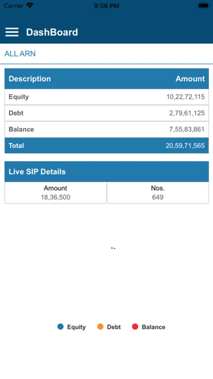Toggle the orange Debt legend dot

click(x=100, y=327)
